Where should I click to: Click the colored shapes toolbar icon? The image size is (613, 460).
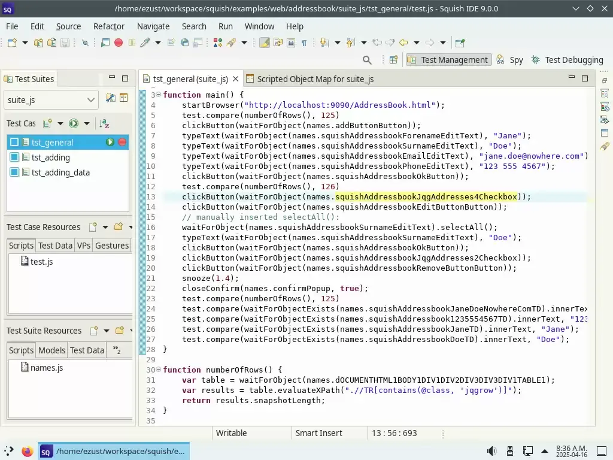218,43
